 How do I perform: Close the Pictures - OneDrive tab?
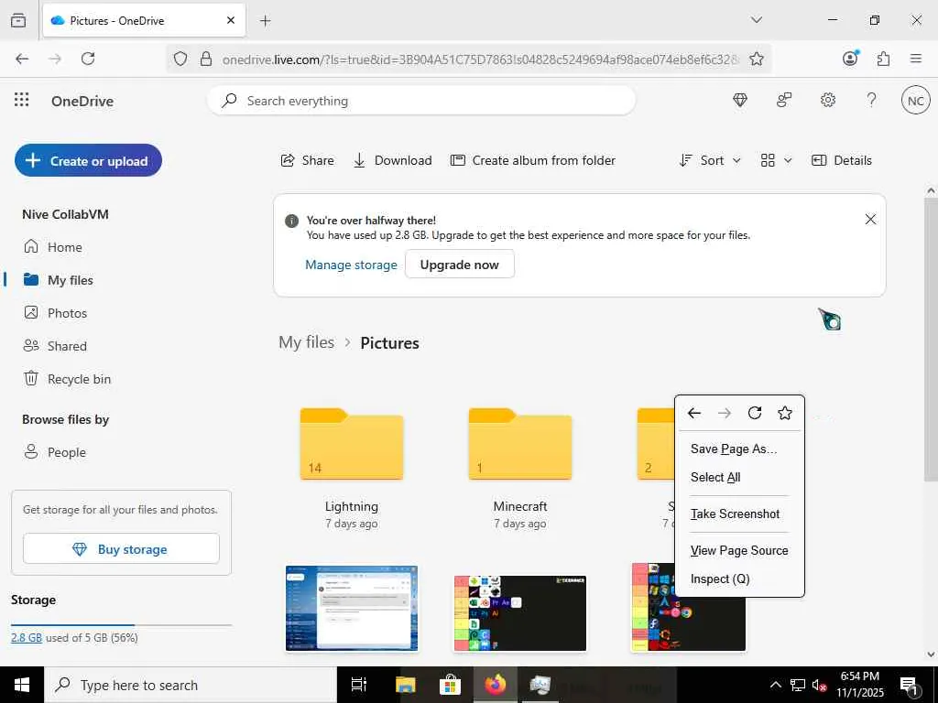click(231, 20)
